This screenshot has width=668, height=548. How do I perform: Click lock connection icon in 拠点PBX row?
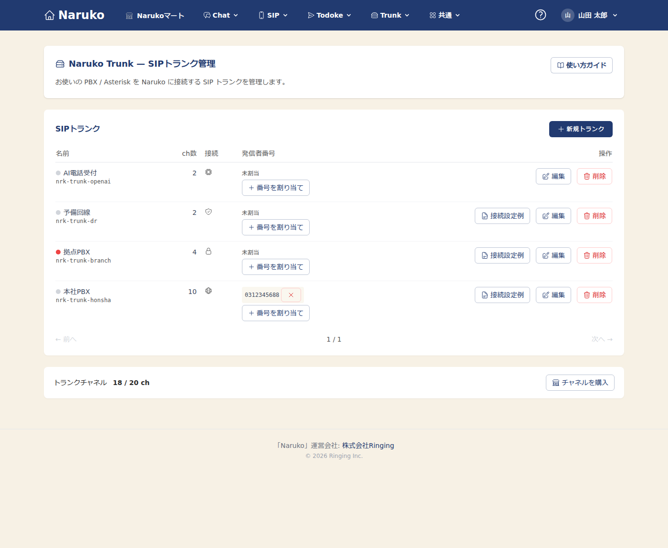pos(209,252)
